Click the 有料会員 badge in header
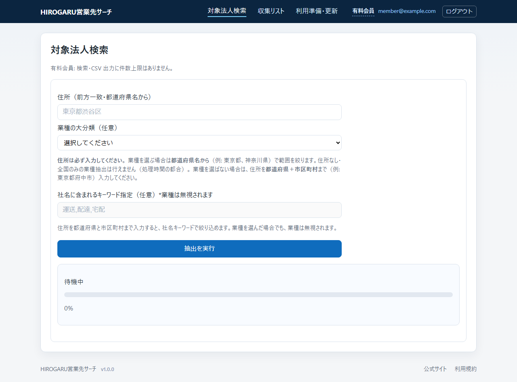The height and width of the screenshot is (382, 517). tap(363, 11)
